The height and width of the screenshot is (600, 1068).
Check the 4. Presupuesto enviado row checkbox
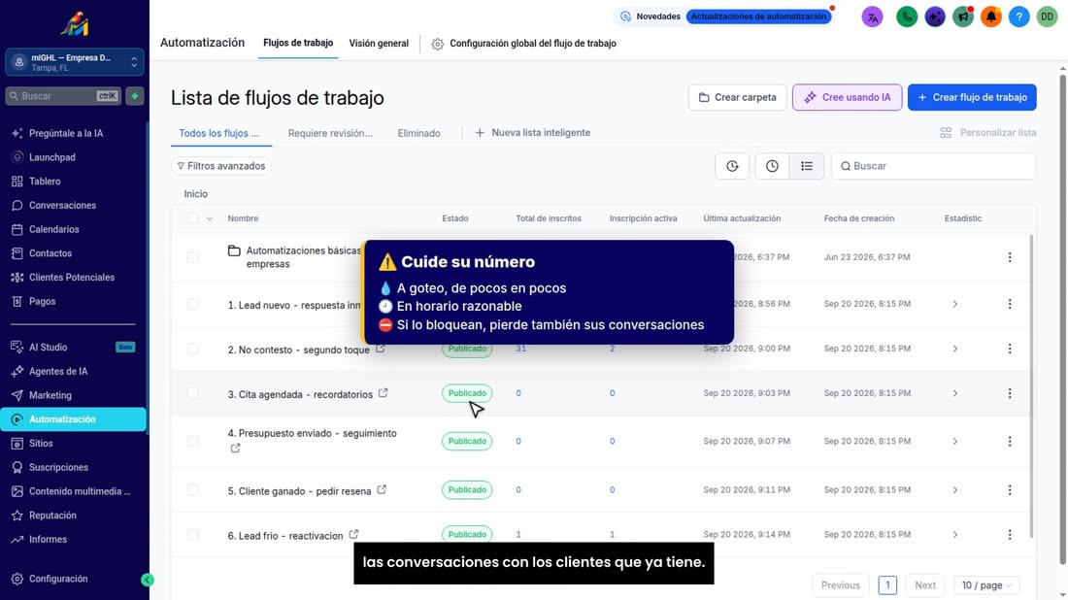[x=193, y=442]
